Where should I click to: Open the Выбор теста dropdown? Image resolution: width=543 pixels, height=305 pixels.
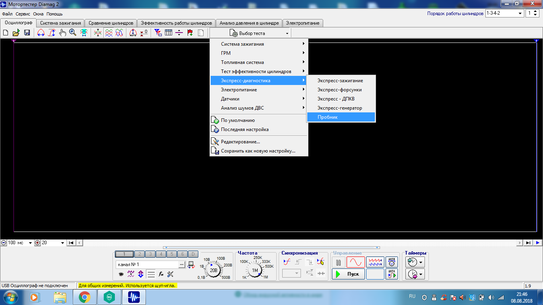tap(250, 33)
